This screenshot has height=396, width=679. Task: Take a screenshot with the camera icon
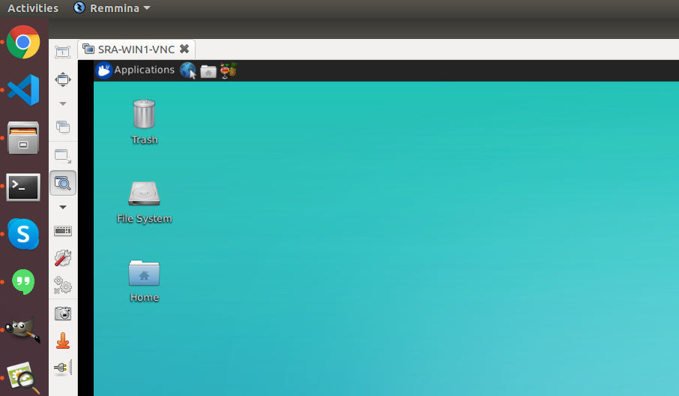[63, 313]
